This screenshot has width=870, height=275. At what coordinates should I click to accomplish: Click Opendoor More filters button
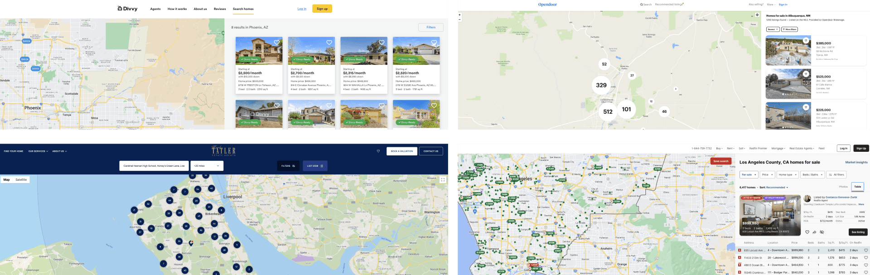[789, 29]
